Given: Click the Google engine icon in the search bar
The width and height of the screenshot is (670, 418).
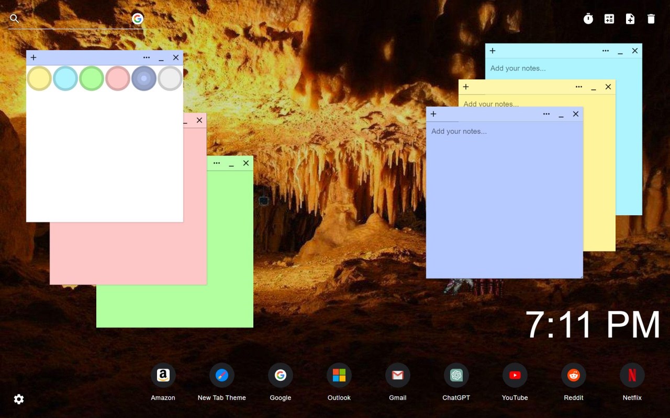Looking at the screenshot, I should 138,19.
